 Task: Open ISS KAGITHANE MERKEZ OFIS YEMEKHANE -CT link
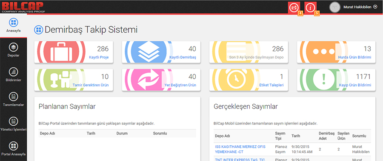pyautogui.click(x=240, y=149)
